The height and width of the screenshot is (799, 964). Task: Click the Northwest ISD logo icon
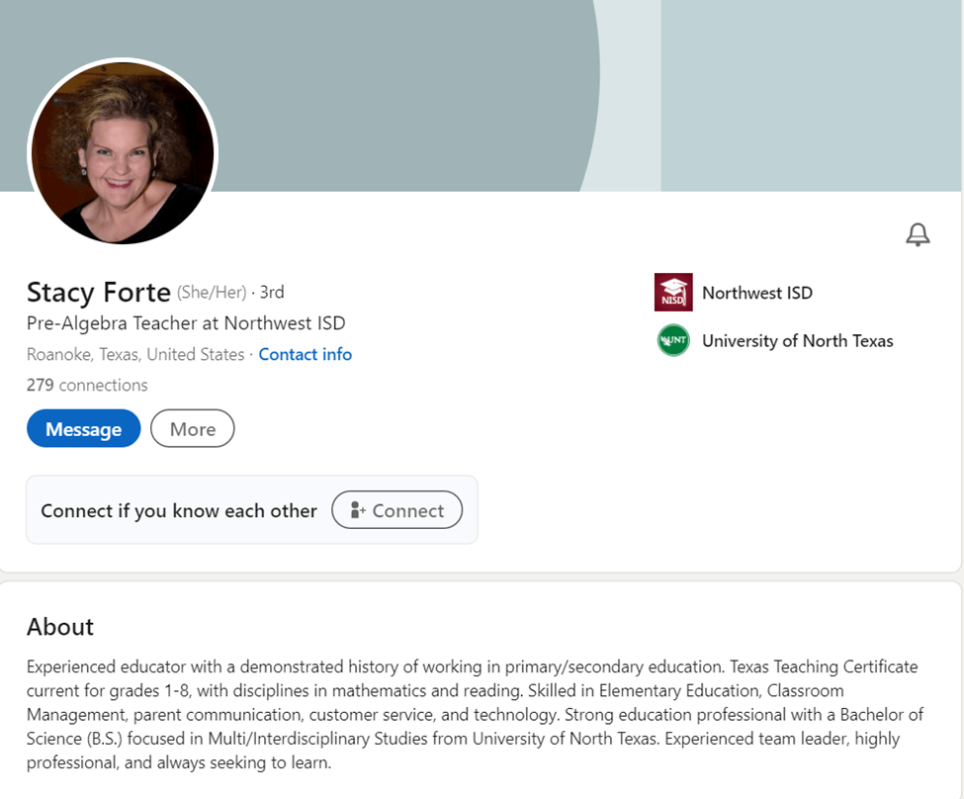point(673,293)
